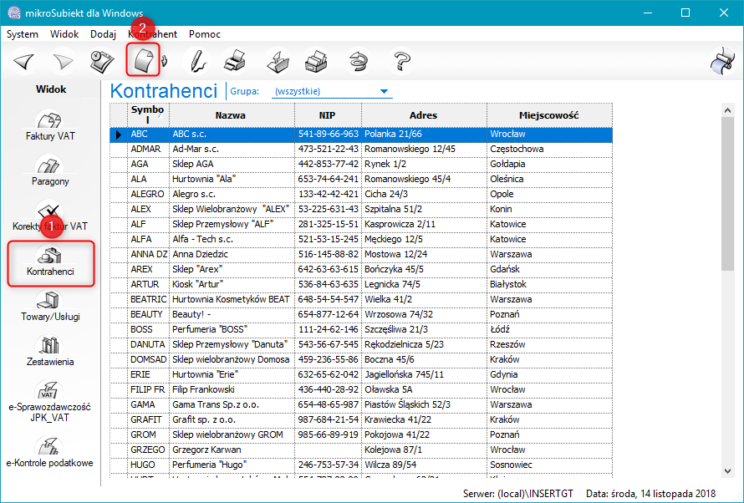
Task: Open the Widok menu
Action: [x=64, y=34]
